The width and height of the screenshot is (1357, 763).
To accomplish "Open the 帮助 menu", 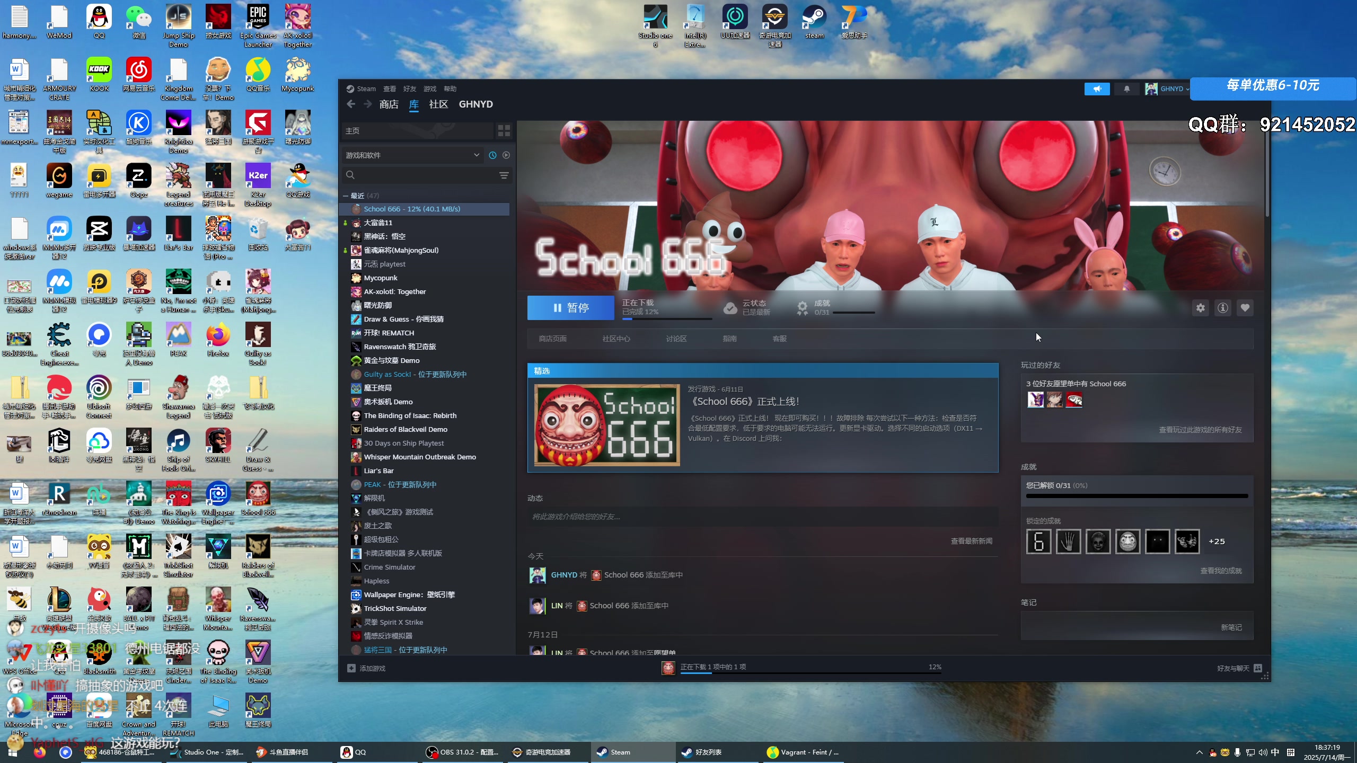I will coord(450,89).
